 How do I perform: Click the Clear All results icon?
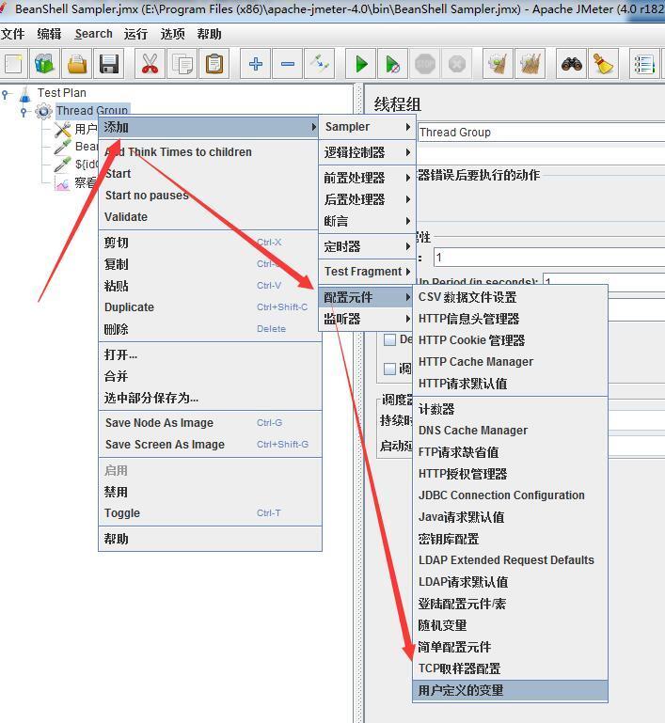(530, 64)
